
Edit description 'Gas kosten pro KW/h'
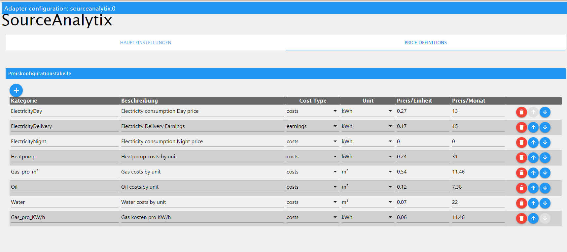pos(202,217)
